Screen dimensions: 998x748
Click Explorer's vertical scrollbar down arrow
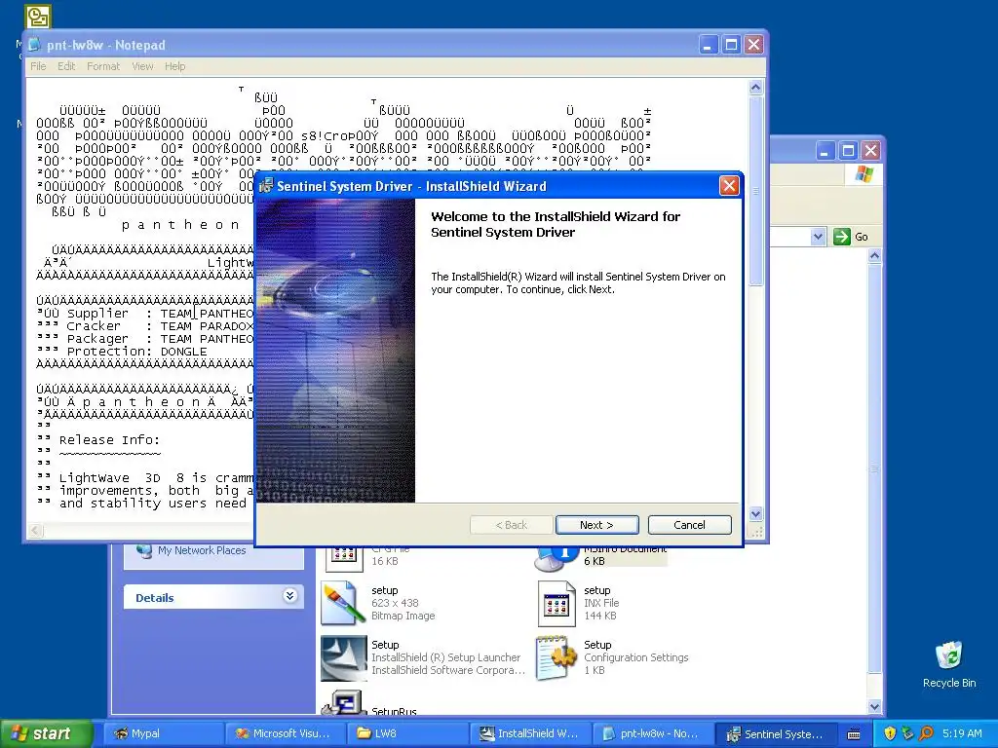[x=874, y=706]
